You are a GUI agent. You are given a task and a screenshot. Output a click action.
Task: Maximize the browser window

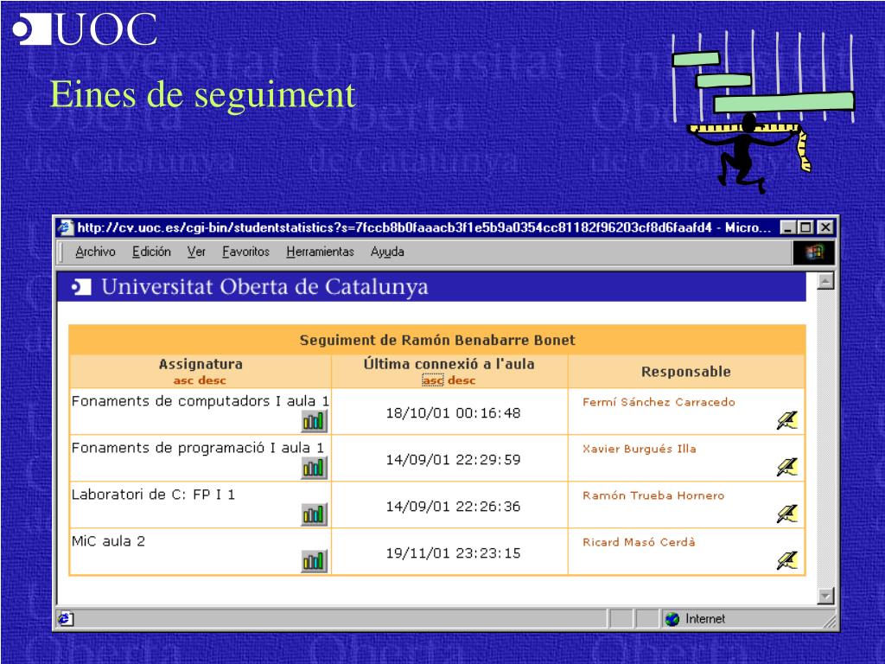[x=806, y=227]
